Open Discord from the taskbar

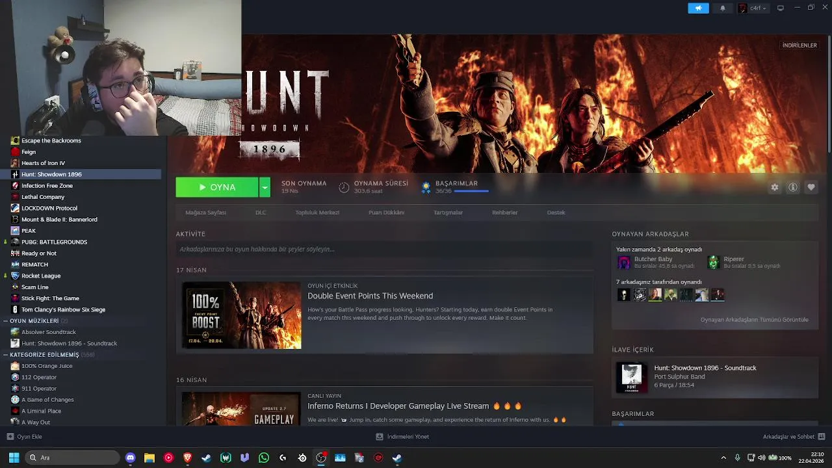pos(131,458)
